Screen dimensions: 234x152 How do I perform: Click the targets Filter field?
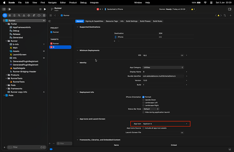[x=64, y=144]
